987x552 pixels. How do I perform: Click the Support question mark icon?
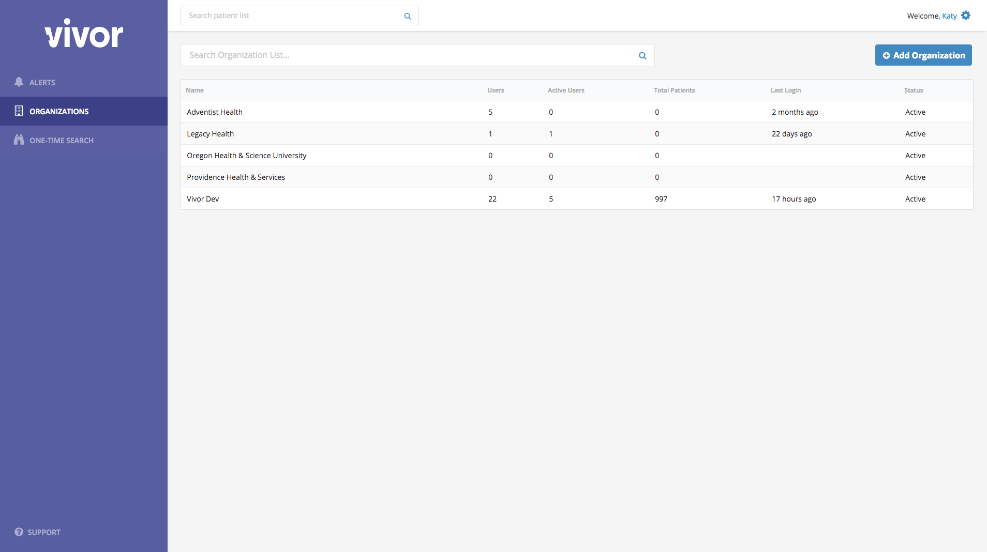[19, 532]
